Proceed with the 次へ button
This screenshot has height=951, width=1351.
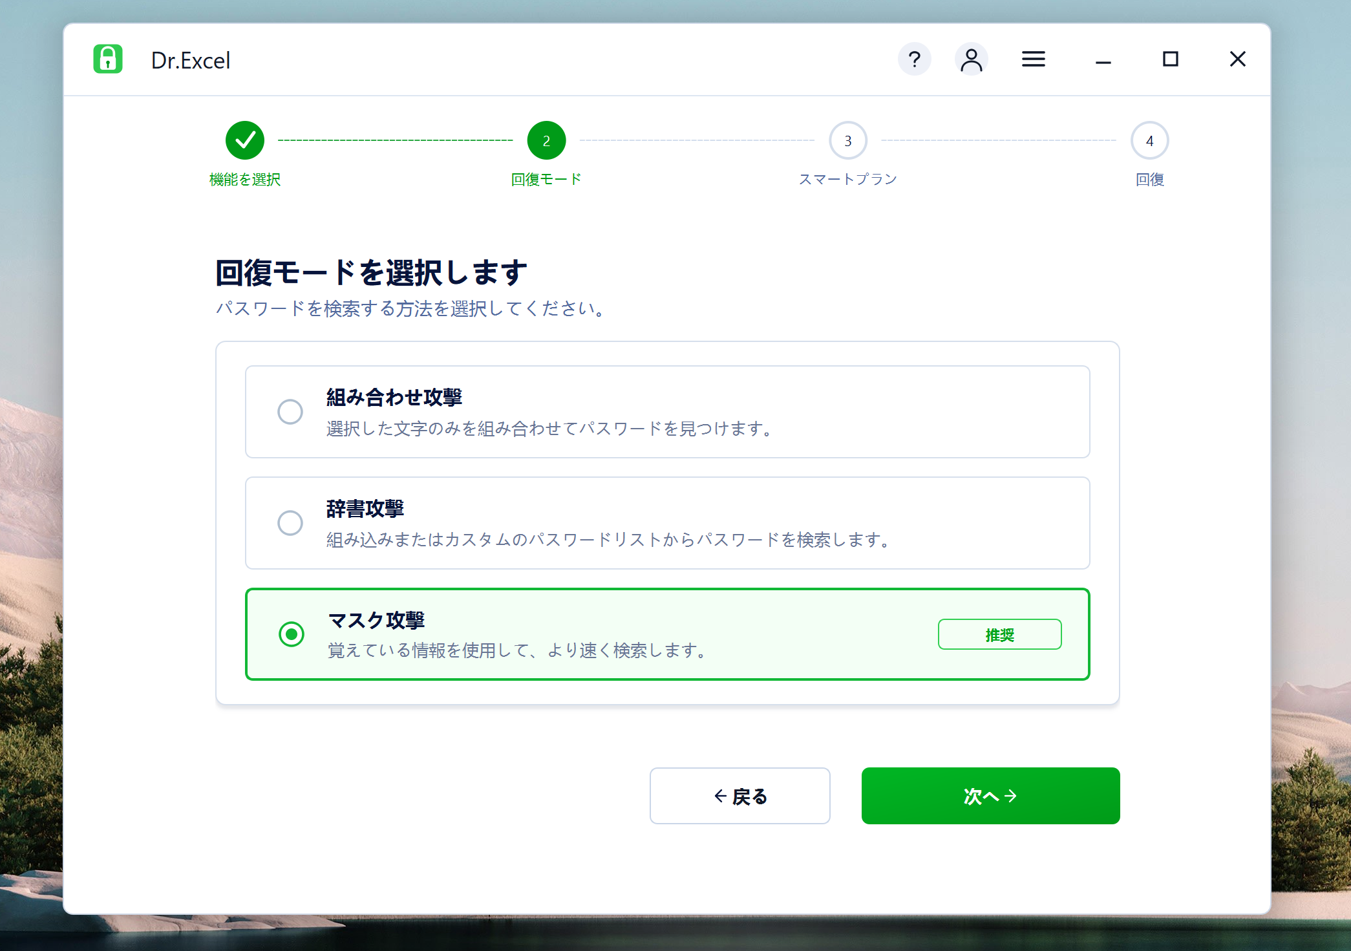990,796
